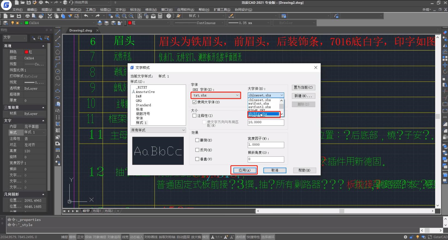Save the drawing using the standard toolbar icon
Viewport: 448px width, 240px height.
tap(19, 16)
